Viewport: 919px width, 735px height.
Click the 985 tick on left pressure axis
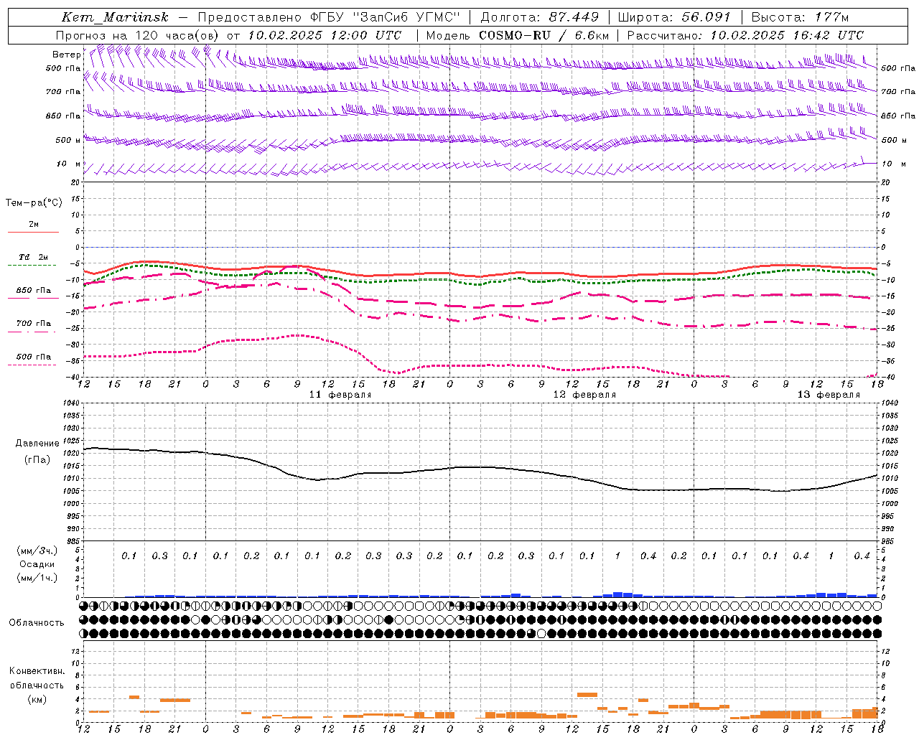(73, 541)
